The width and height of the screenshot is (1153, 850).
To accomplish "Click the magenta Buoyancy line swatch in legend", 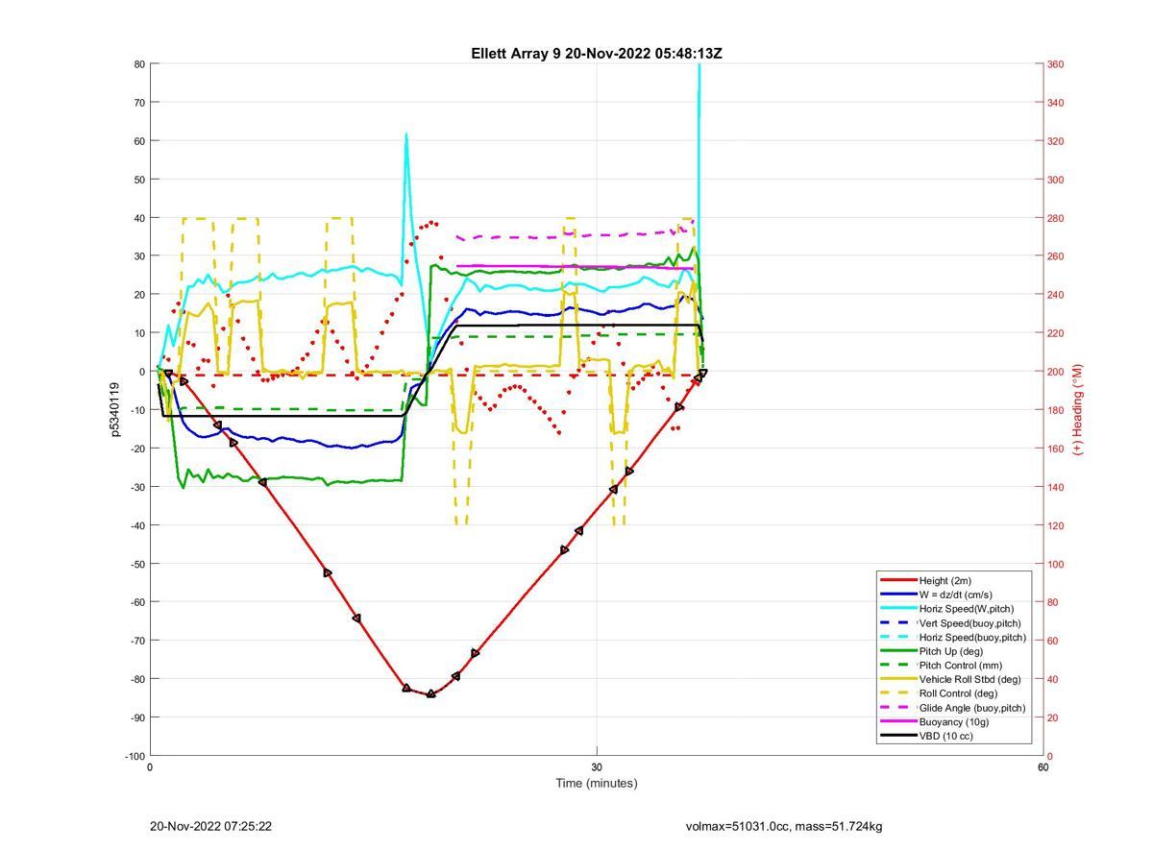I will point(897,721).
